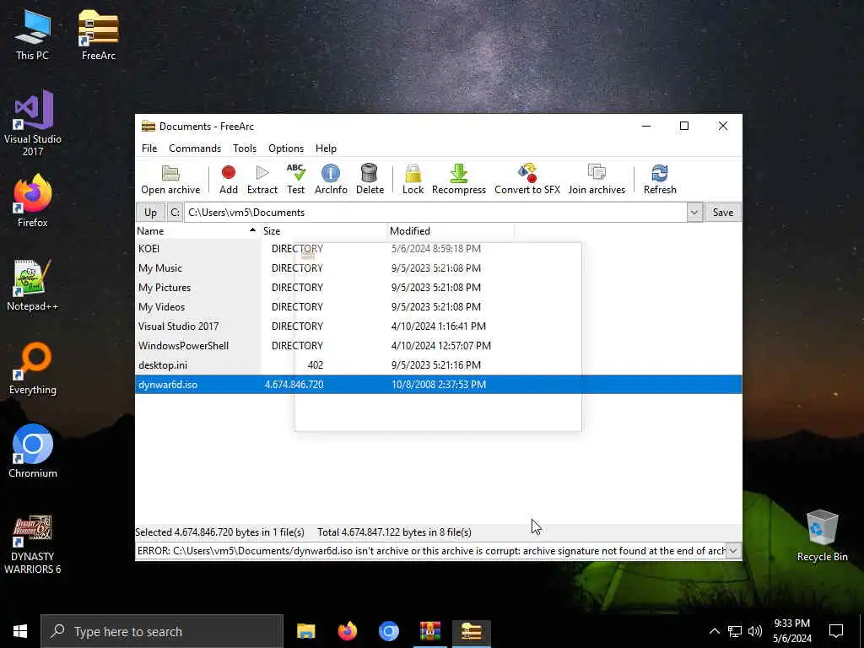This screenshot has height=648, width=864.
Task: Select Dynasty Warriors 6 desktop icon
Action: (x=33, y=545)
